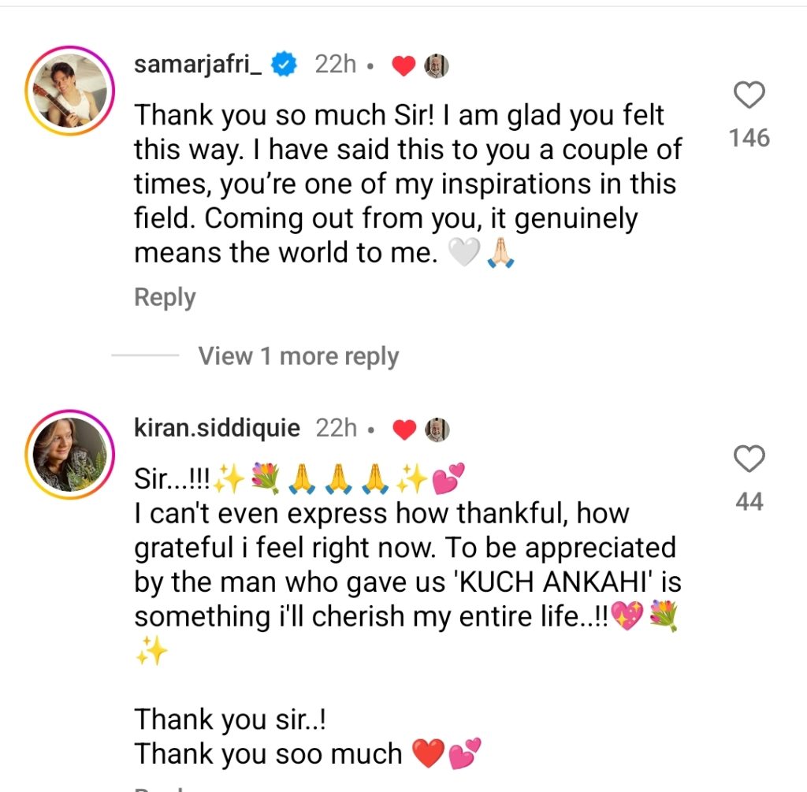807x792 pixels.
Task: View the 44 likes count
Action: coord(749,502)
